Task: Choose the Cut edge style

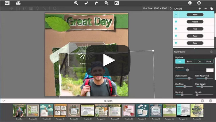Action: [199, 61]
